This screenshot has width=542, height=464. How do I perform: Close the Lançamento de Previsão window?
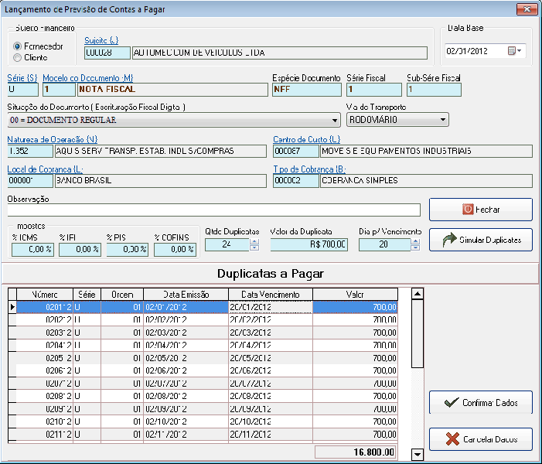(527, 9)
